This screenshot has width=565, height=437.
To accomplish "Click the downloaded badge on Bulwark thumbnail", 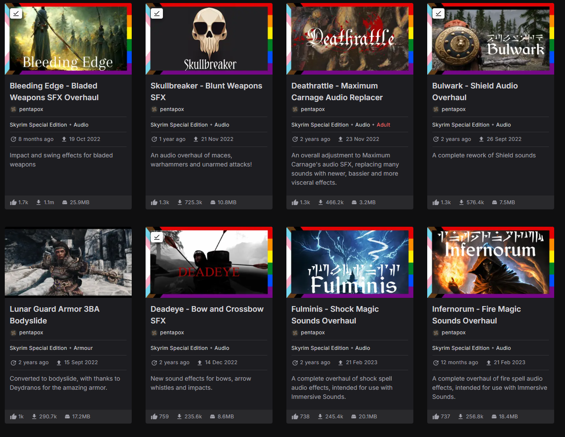I will click(x=438, y=13).
